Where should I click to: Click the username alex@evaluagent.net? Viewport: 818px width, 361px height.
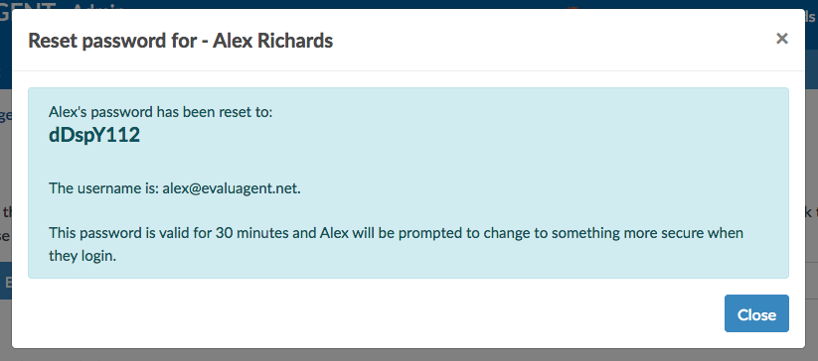(232, 188)
